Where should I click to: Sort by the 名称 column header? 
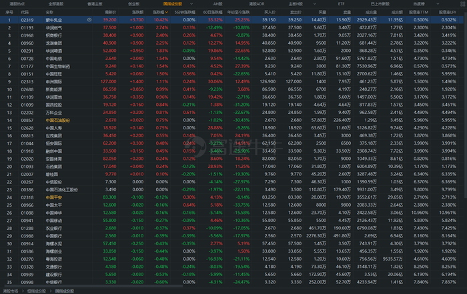[x=49, y=12]
